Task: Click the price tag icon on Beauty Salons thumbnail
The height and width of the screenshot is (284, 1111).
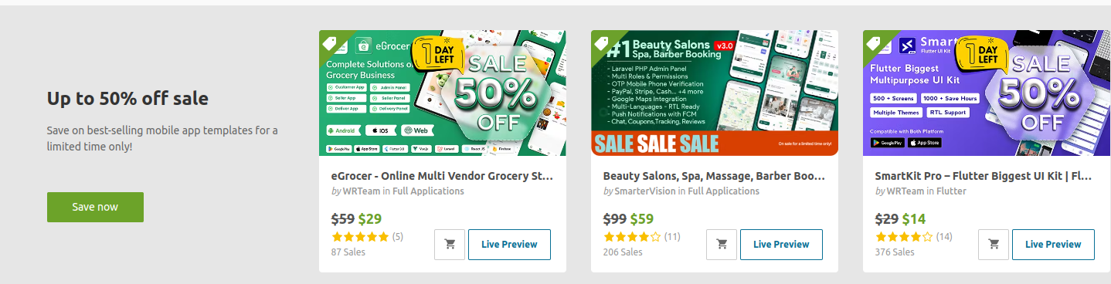Action: click(x=603, y=43)
